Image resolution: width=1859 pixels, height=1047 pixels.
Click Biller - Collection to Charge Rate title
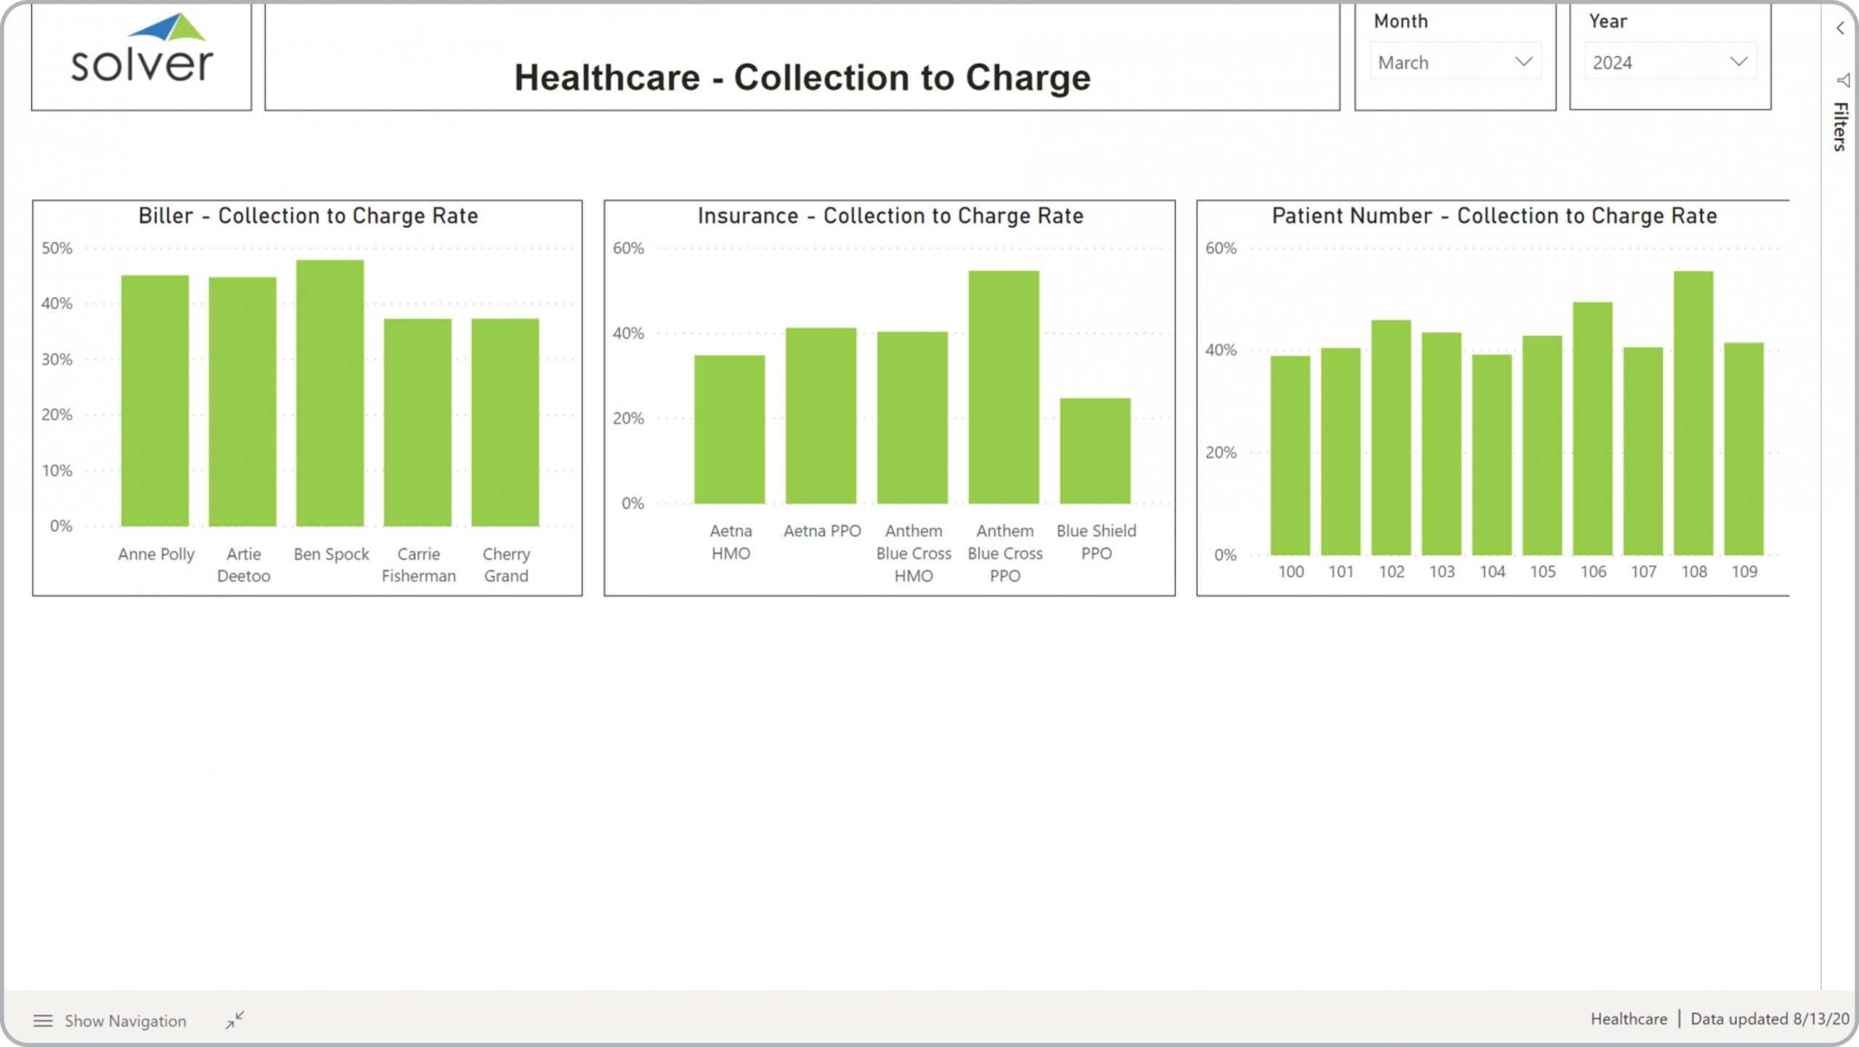[x=308, y=216]
